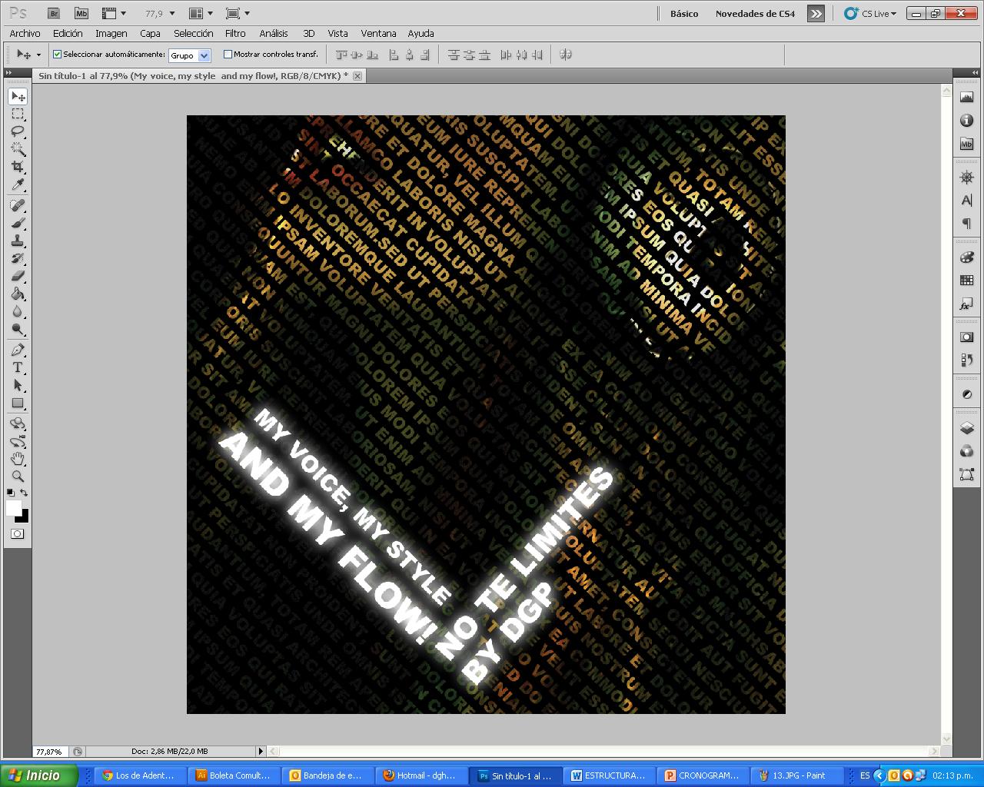
Task: Open the Info panel icon
Action: [x=966, y=121]
